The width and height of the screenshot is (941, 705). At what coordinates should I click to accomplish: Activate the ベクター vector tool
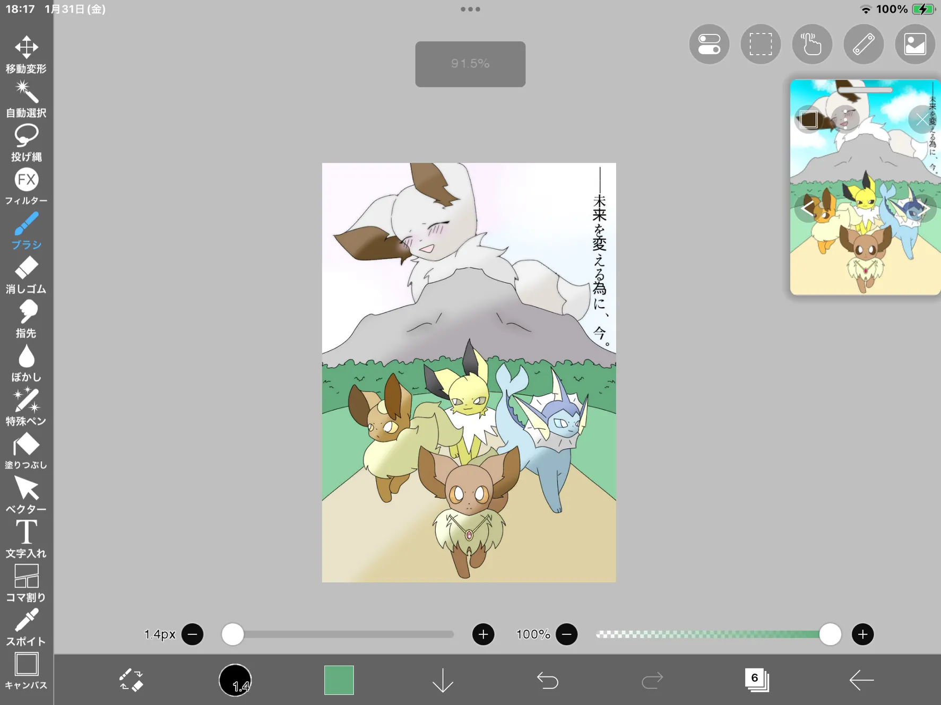26,495
